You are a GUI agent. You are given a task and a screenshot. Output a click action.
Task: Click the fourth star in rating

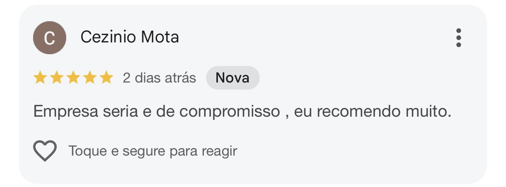coord(89,78)
